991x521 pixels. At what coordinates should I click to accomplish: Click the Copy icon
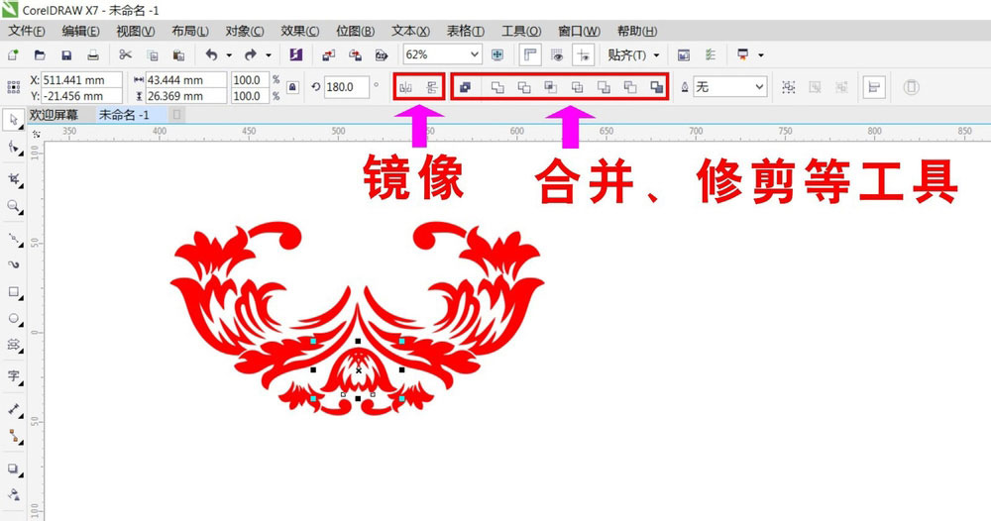153,54
